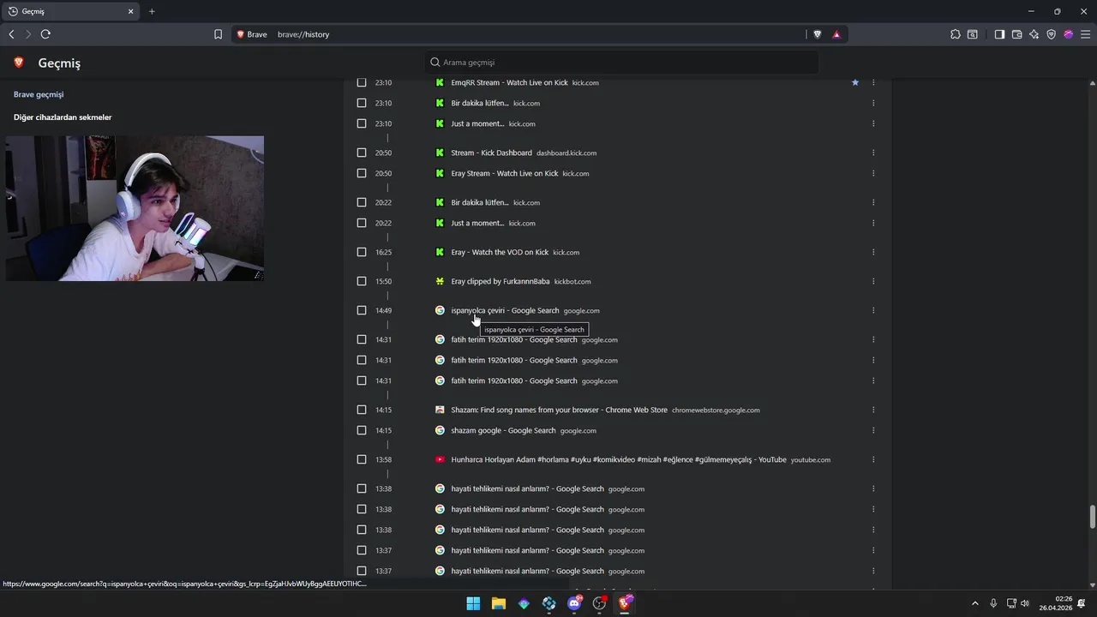Click the kickbot favicon on Eray clipped row
The width and height of the screenshot is (1097, 617).
440,281
